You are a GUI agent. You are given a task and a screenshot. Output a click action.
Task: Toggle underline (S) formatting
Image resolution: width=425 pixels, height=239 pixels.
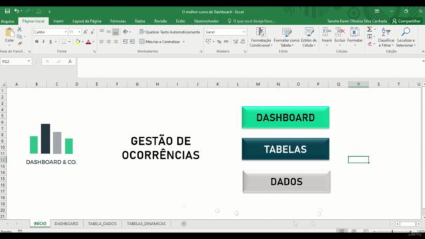point(50,42)
